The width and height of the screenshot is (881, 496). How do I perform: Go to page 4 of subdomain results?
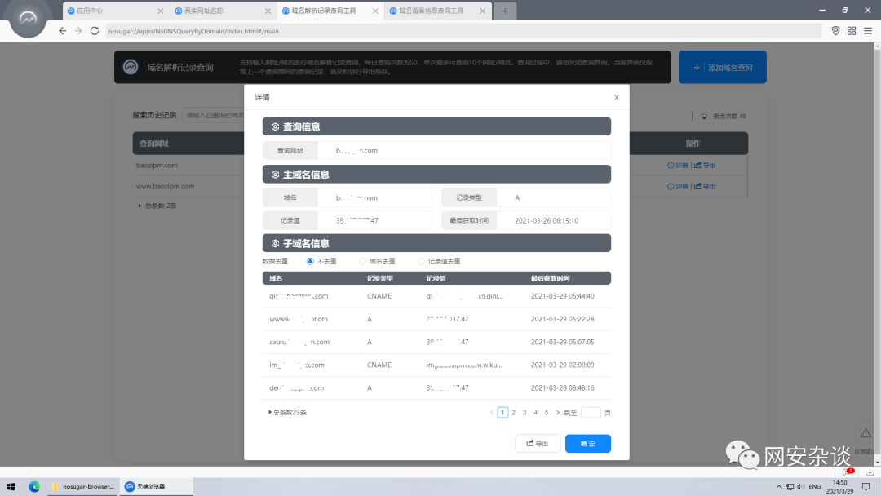(535, 412)
